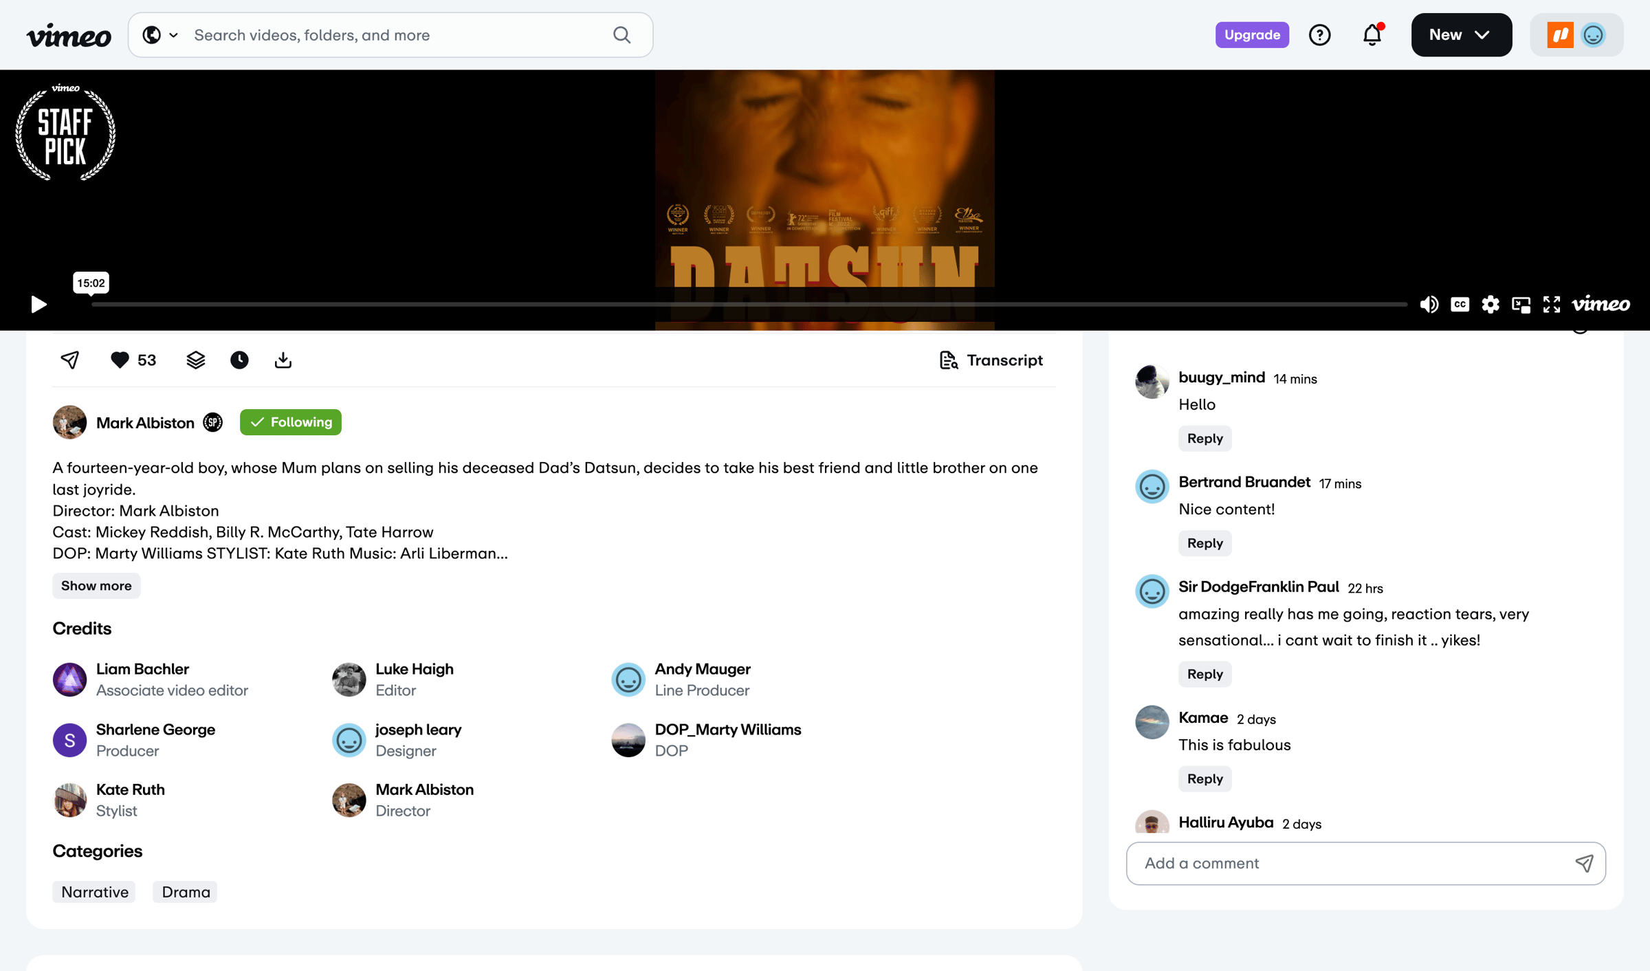The image size is (1650, 971).
Task: Open Halliru Ayuba's profile name
Action: 1226,822
